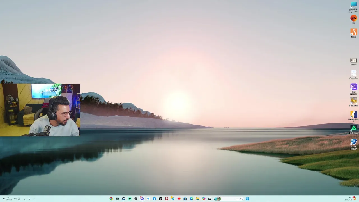Select the EA app desktop shortcut
Image resolution: width=359 pixels, height=202 pixels.
coord(353,19)
